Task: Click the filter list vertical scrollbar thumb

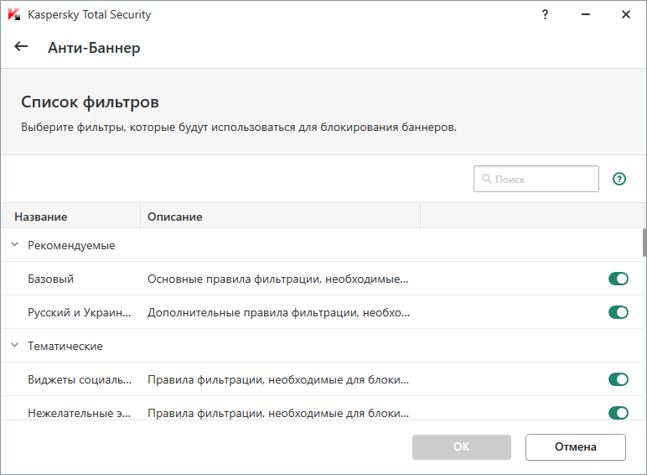Action: 644,243
